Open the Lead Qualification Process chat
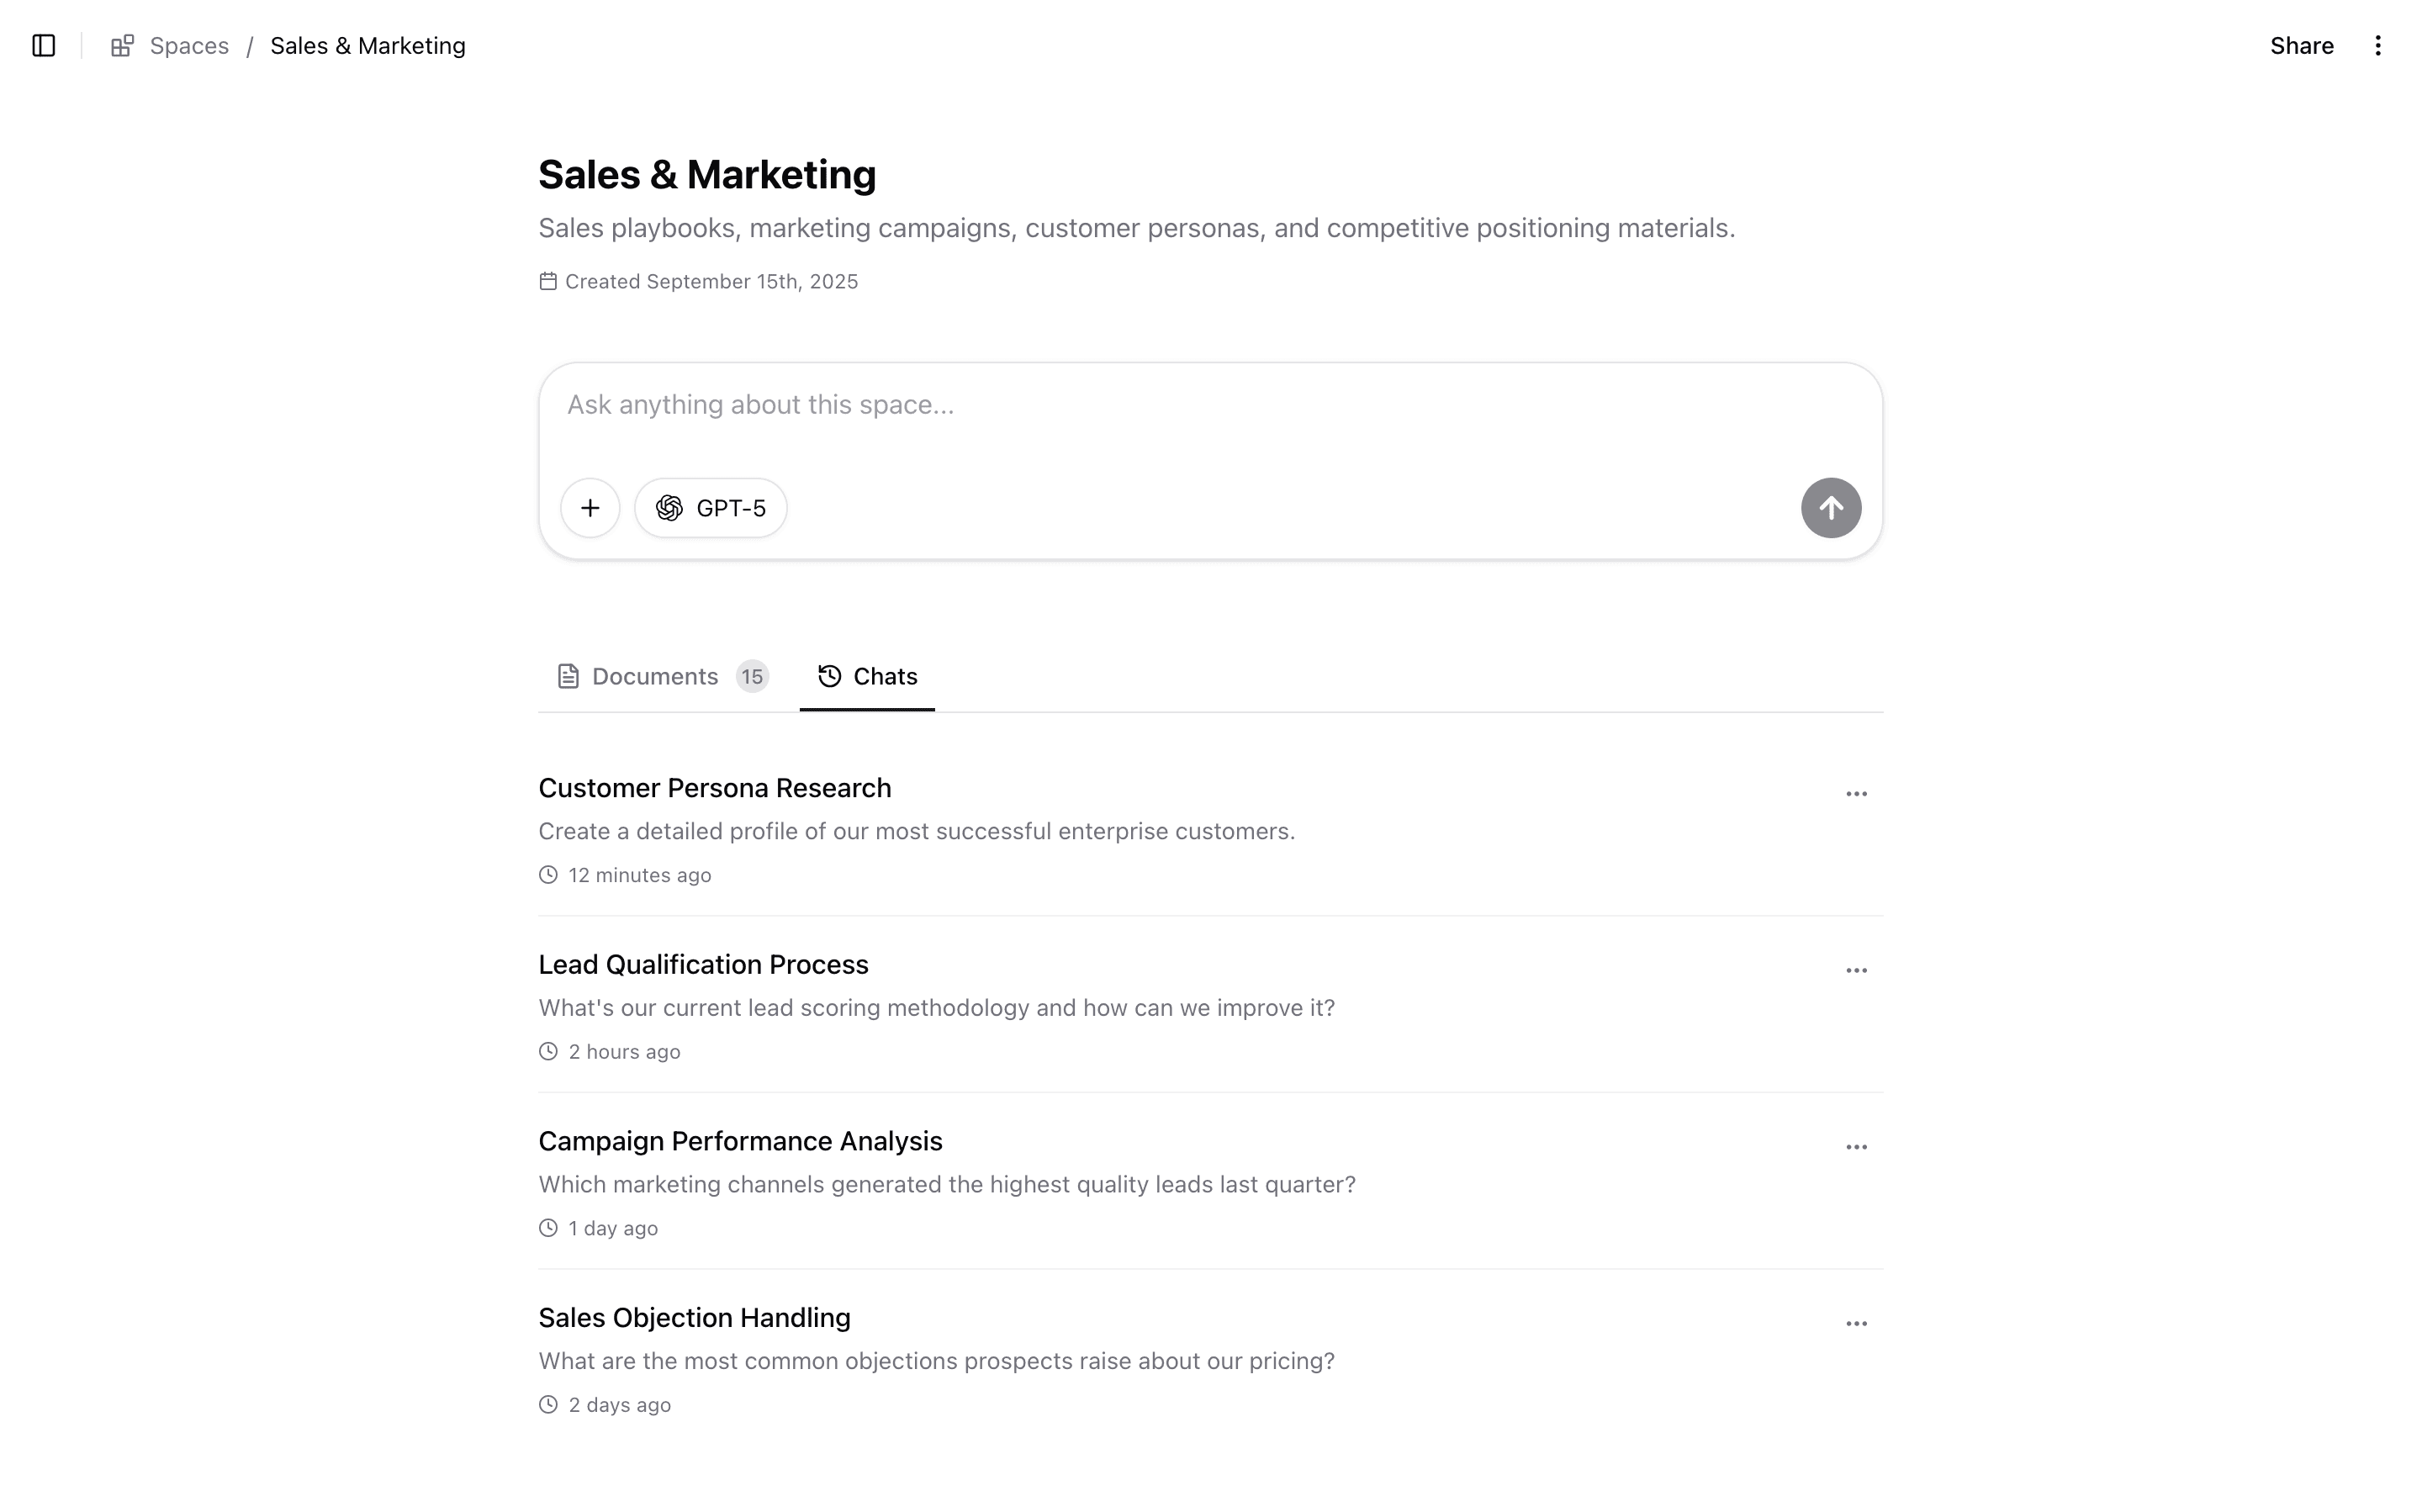 click(703, 965)
